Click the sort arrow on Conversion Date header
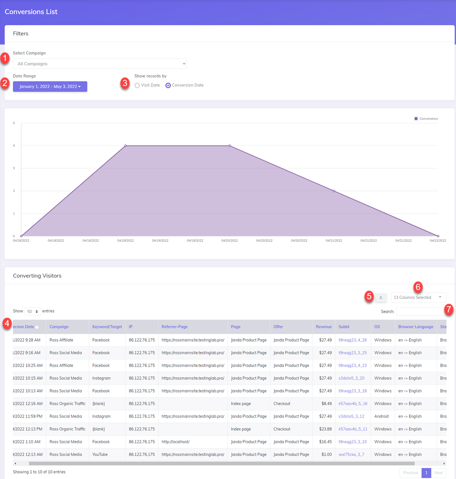456x479 pixels. click(x=37, y=327)
